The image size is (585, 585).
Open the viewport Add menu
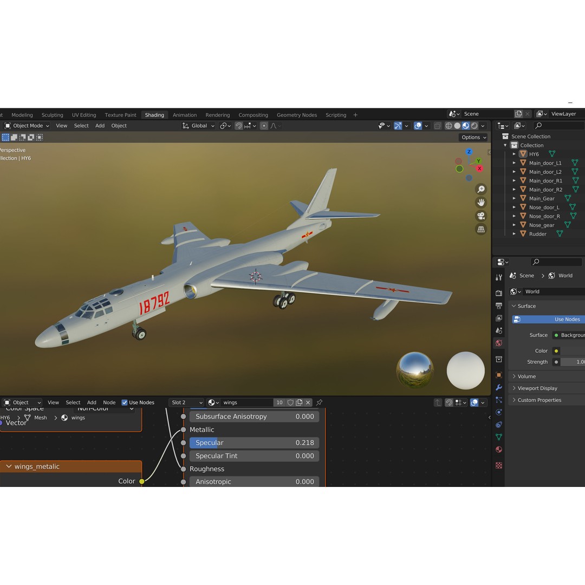[100, 126]
